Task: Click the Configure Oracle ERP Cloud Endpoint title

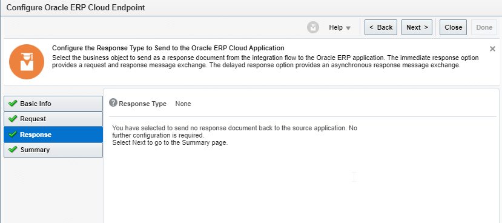Action: (x=76, y=8)
